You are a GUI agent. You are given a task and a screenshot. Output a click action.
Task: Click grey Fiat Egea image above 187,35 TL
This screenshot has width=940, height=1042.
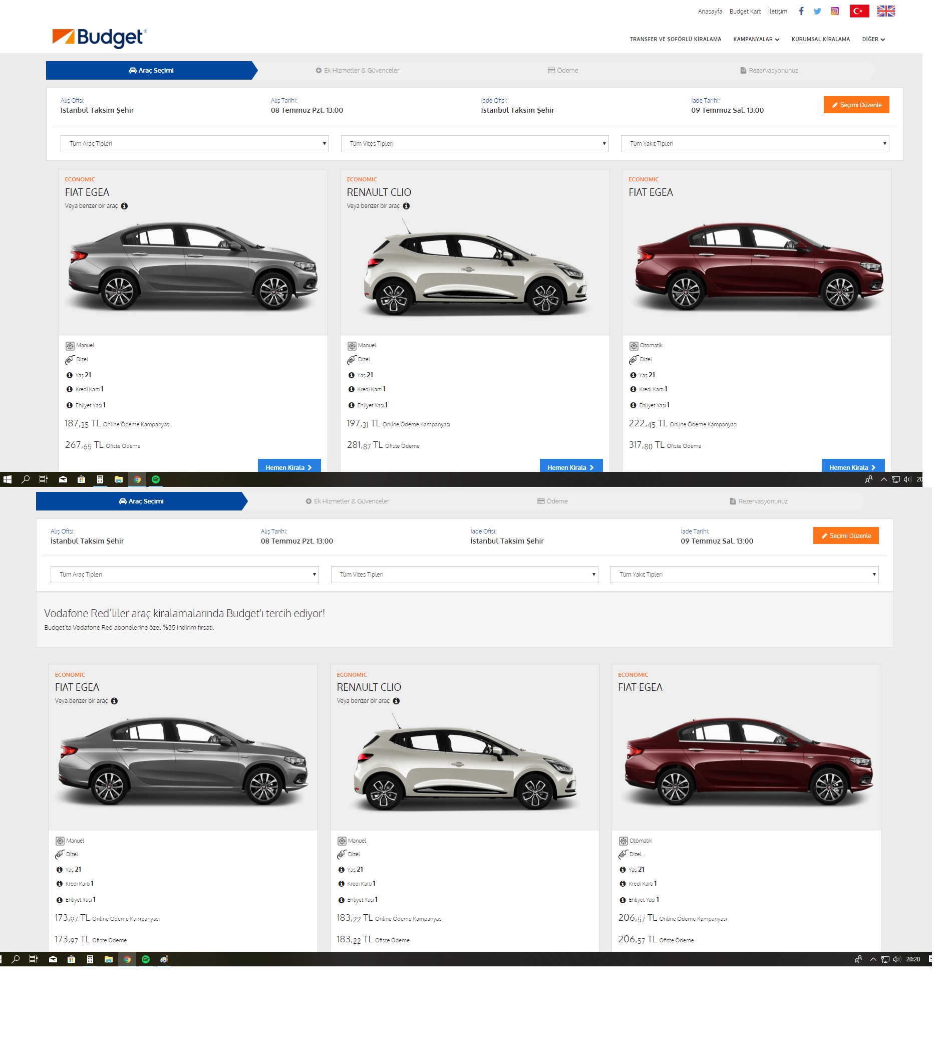(x=193, y=266)
